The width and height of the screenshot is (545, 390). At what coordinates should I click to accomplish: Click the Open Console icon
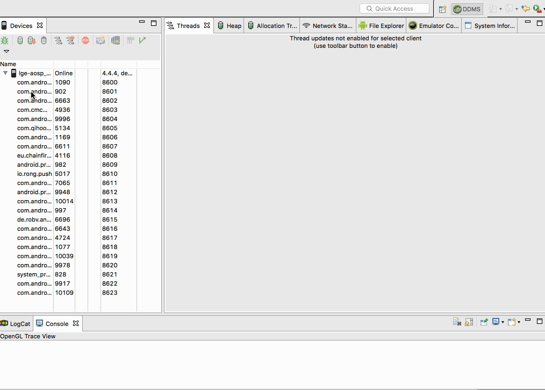(512, 322)
